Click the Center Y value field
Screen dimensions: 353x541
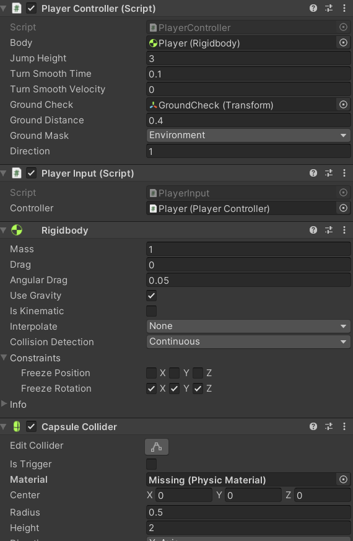coord(253,495)
